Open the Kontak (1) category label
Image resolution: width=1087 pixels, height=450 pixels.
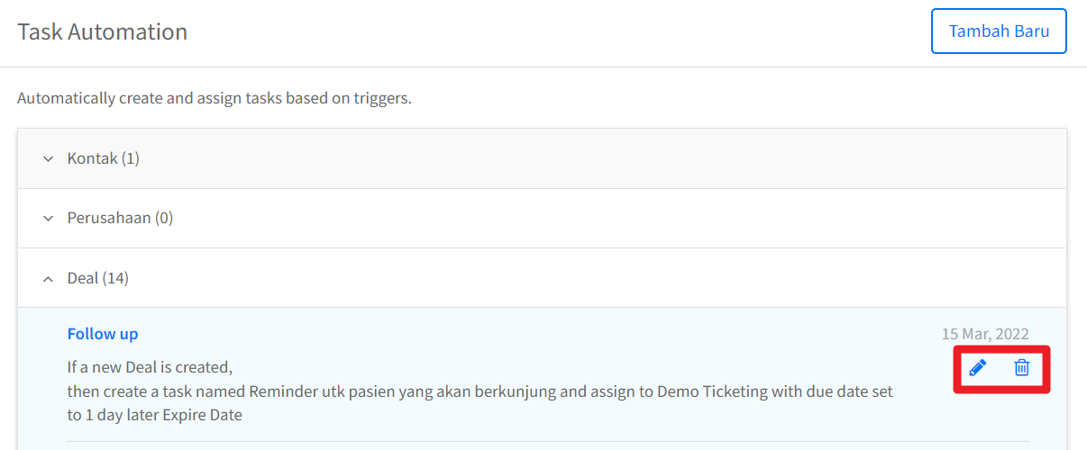[x=104, y=158]
